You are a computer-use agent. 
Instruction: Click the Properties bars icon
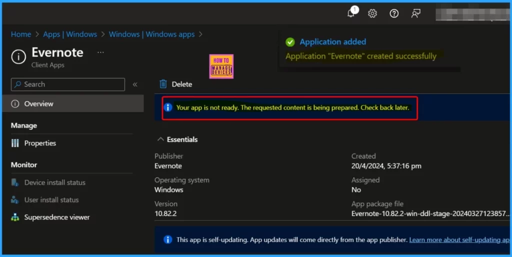click(x=15, y=143)
